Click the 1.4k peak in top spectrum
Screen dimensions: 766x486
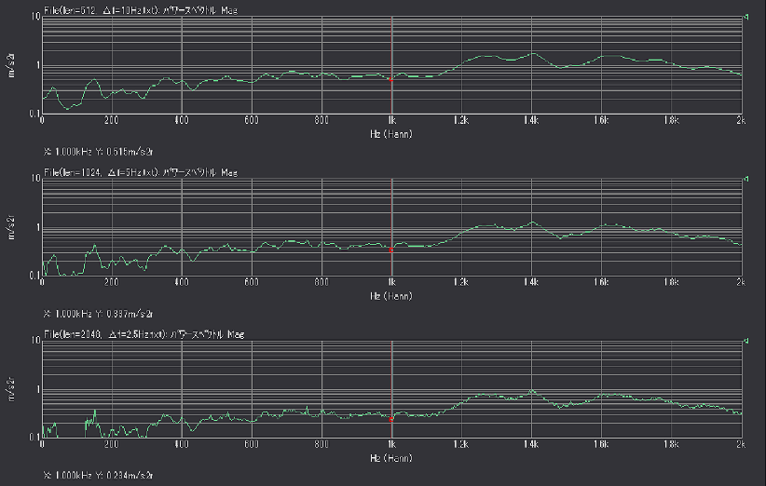[x=532, y=54]
